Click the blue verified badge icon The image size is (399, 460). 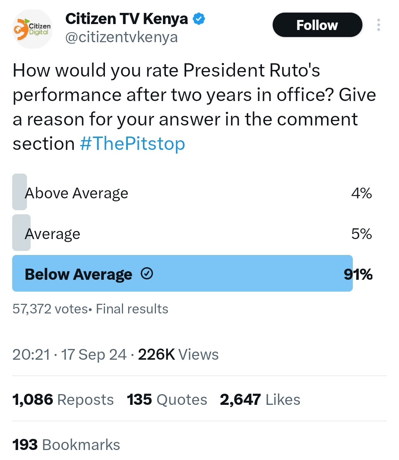199,19
